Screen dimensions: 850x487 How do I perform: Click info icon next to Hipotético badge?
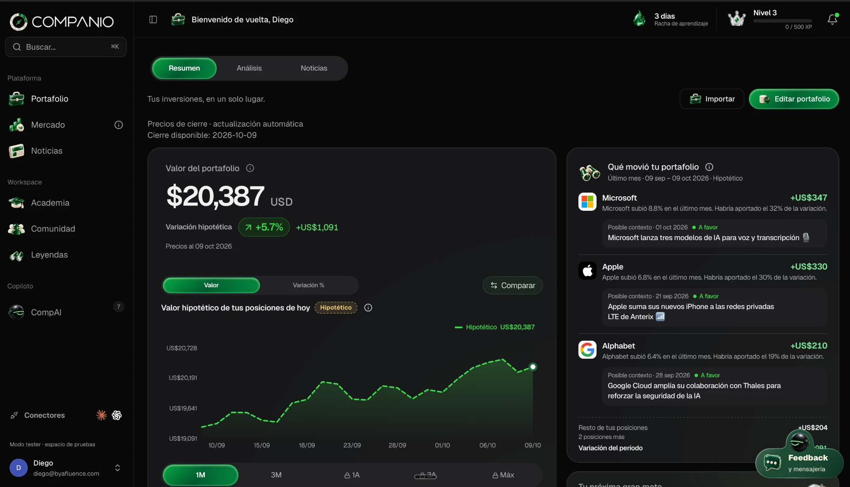pos(368,308)
